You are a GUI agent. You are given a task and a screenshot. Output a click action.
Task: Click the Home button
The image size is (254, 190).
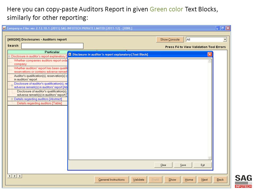(189, 180)
